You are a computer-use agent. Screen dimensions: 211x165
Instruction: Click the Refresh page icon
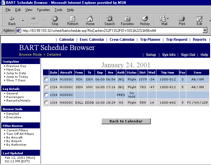point(73,19)
